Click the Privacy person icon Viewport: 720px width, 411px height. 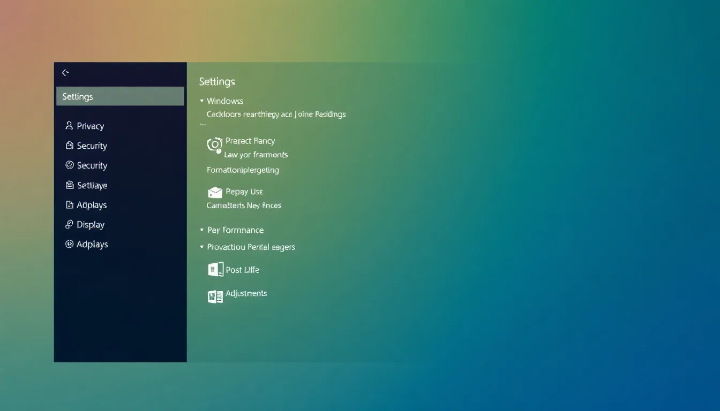(69, 126)
